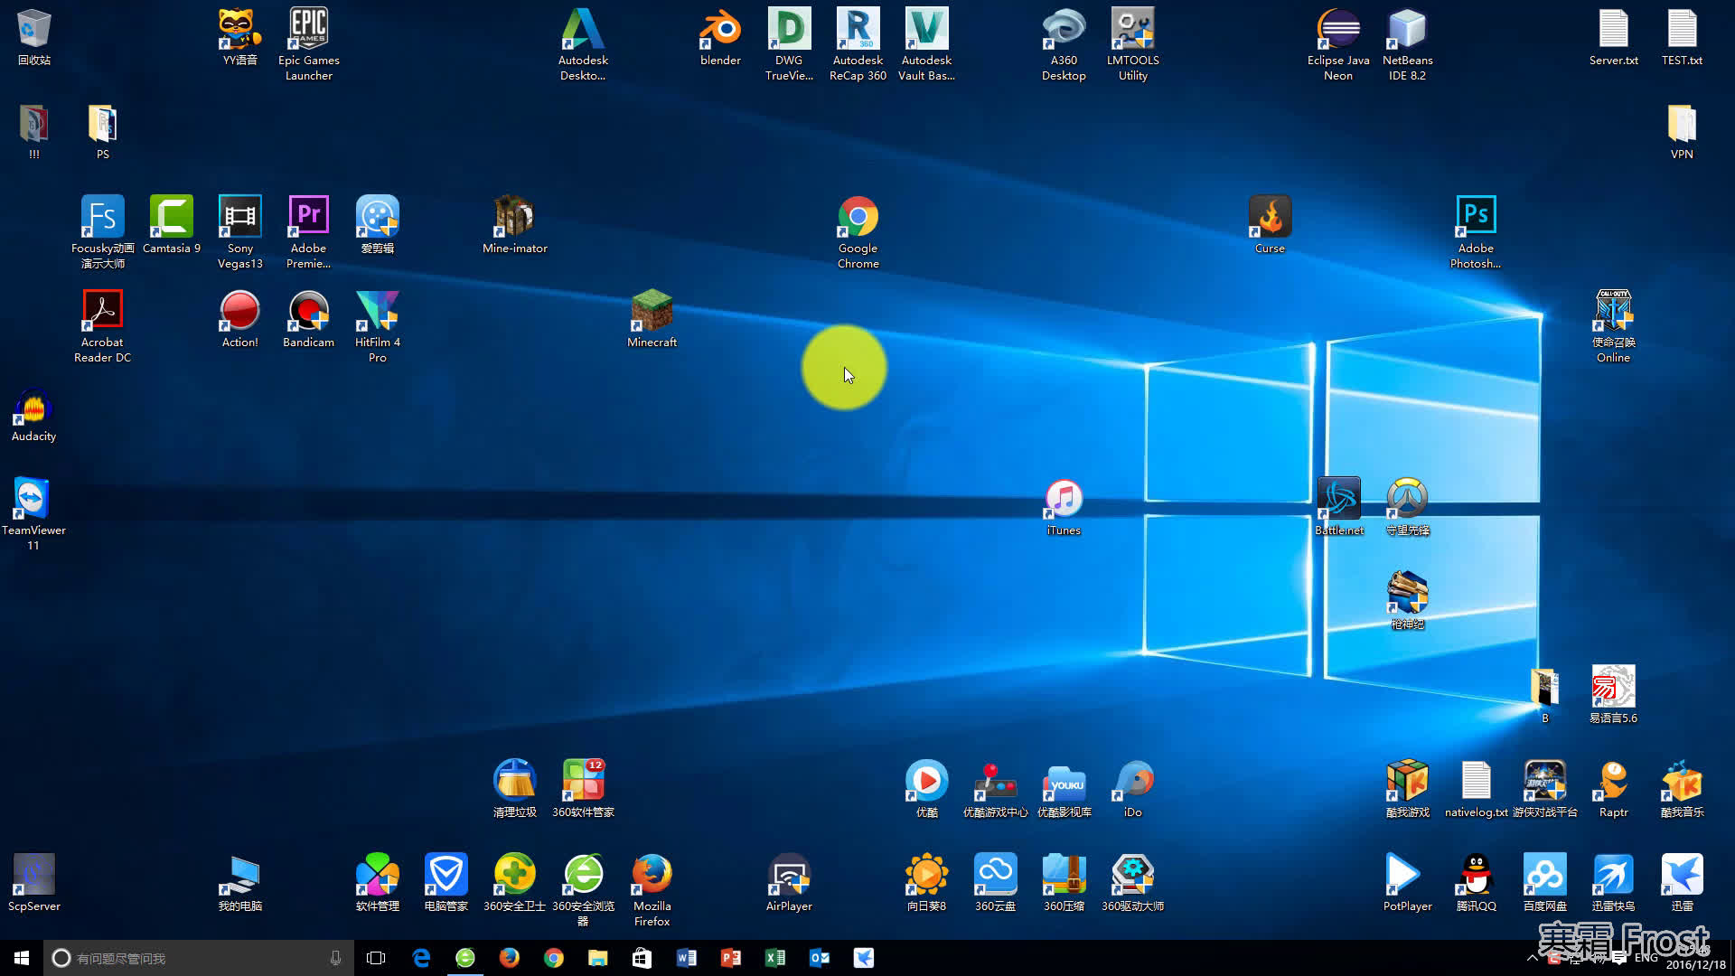Open nativelog.txt file
The height and width of the screenshot is (976, 1735).
(x=1476, y=789)
